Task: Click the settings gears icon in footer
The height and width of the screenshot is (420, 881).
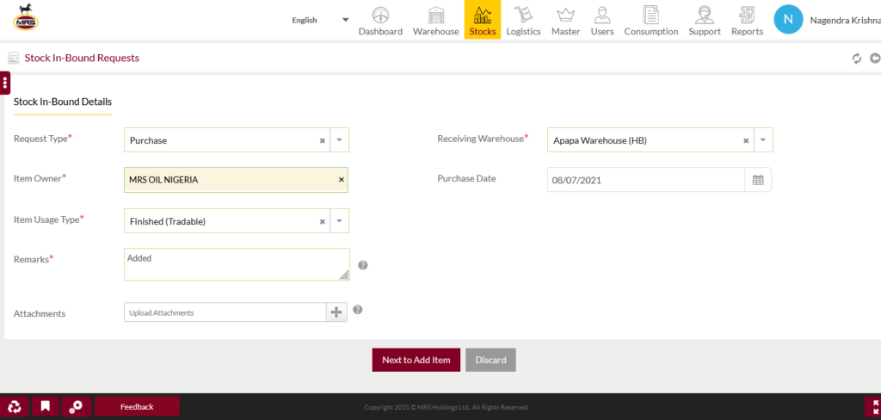Action: (77, 406)
